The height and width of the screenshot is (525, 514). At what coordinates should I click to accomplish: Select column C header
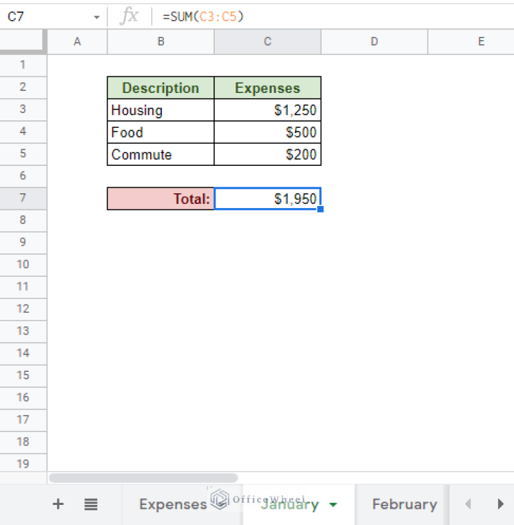click(268, 41)
